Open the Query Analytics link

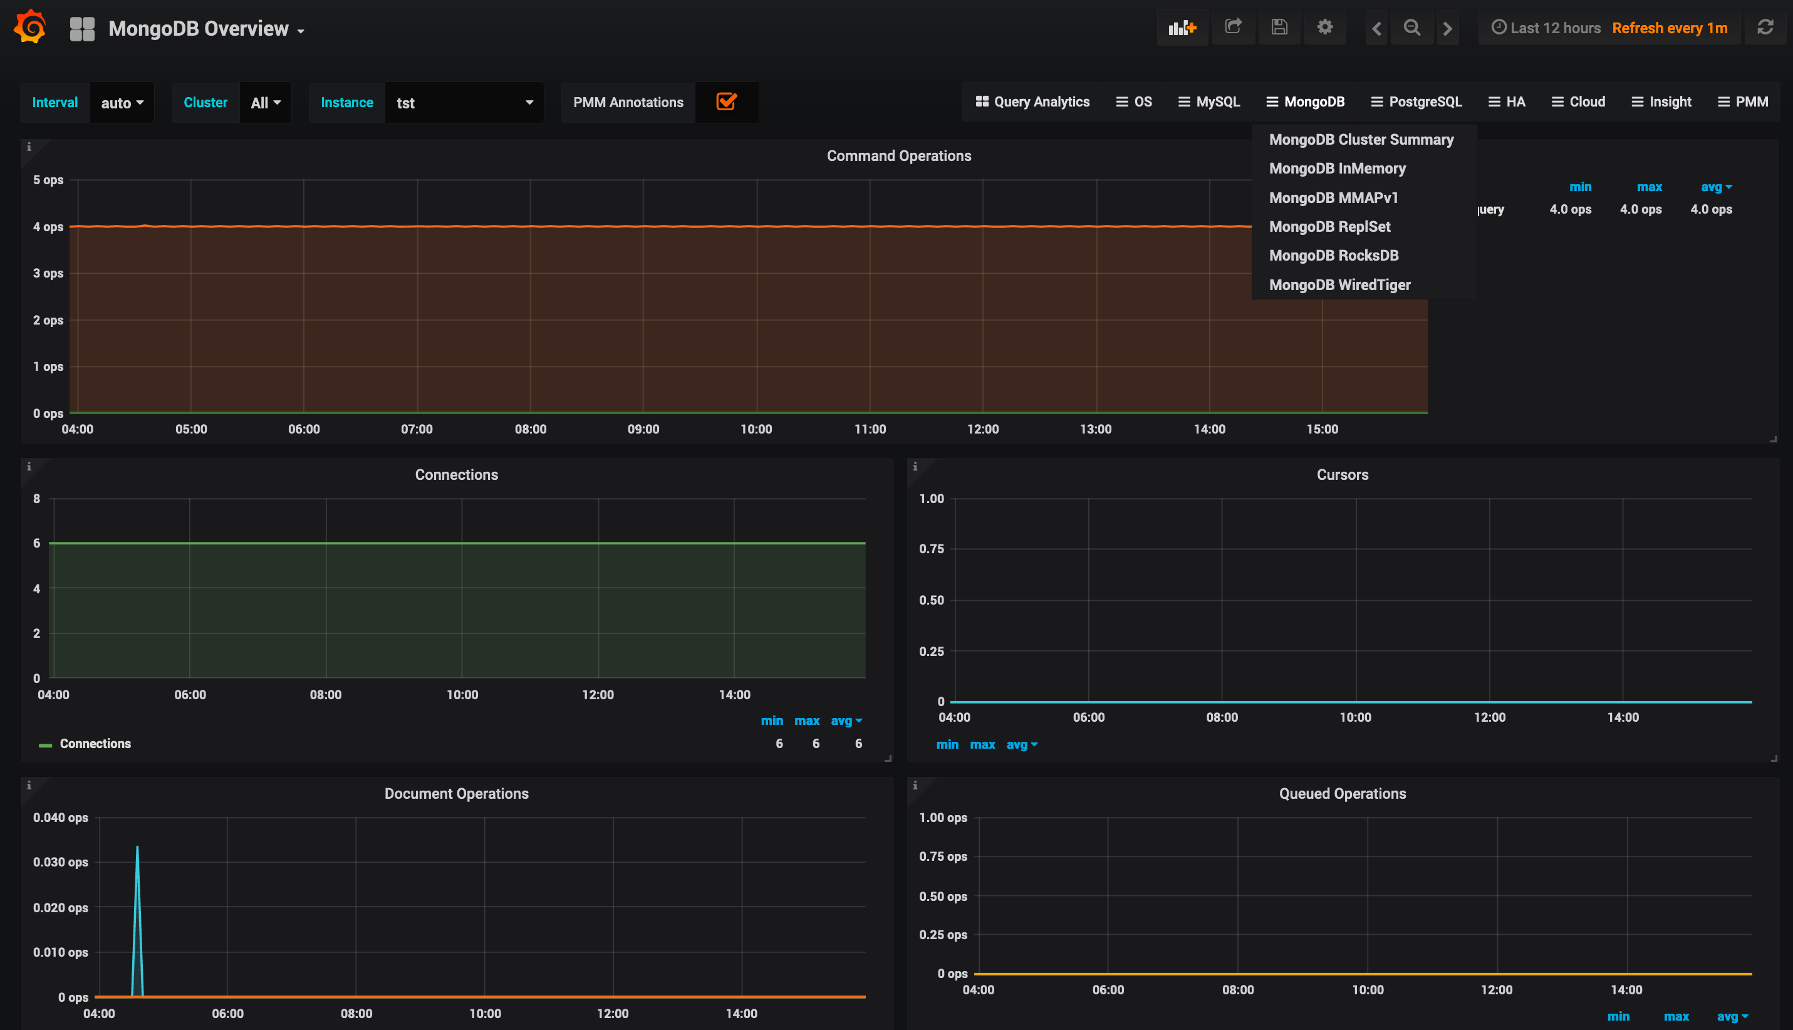tap(1032, 102)
